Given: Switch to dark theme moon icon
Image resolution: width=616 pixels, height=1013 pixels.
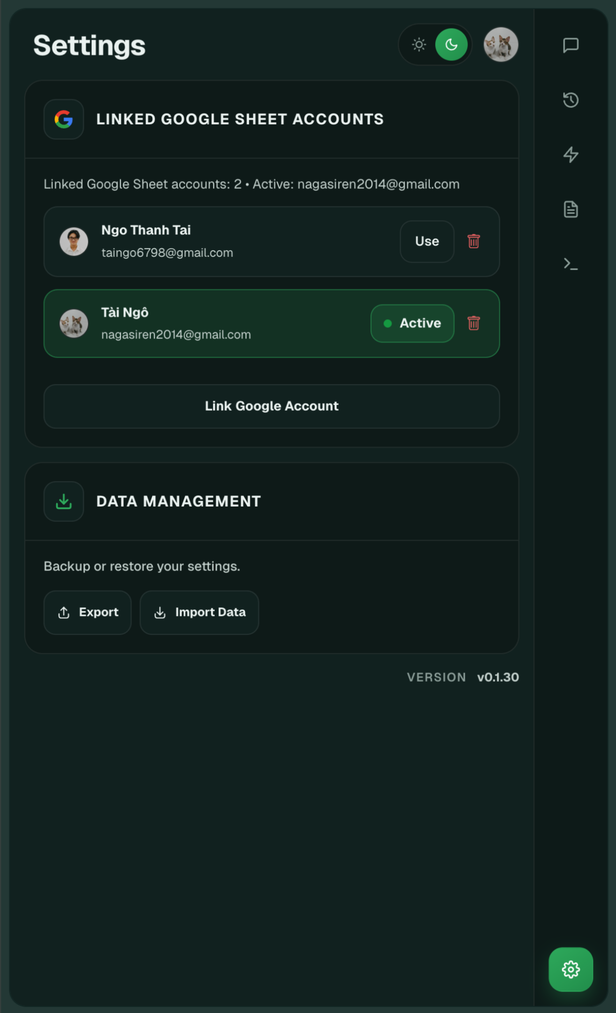Looking at the screenshot, I should pyautogui.click(x=451, y=45).
